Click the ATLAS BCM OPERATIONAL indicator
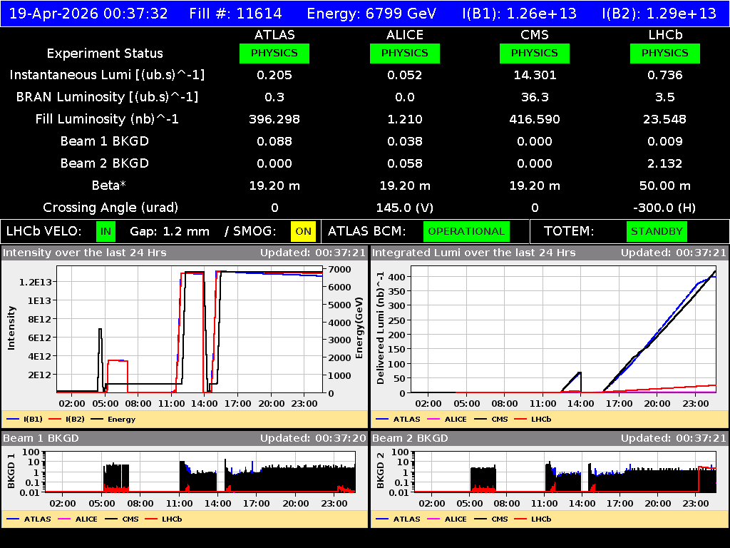The image size is (730, 548). [x=466, y=231]
